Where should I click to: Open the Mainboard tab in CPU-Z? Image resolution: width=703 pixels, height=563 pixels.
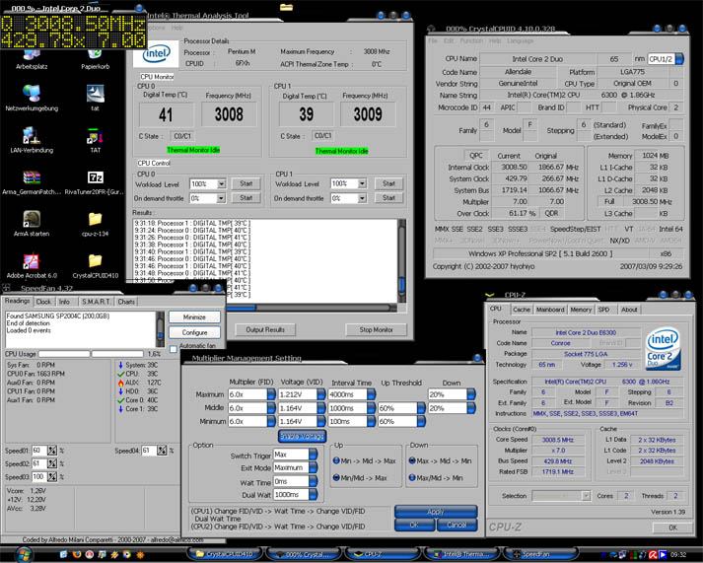[x=550, y=310]
